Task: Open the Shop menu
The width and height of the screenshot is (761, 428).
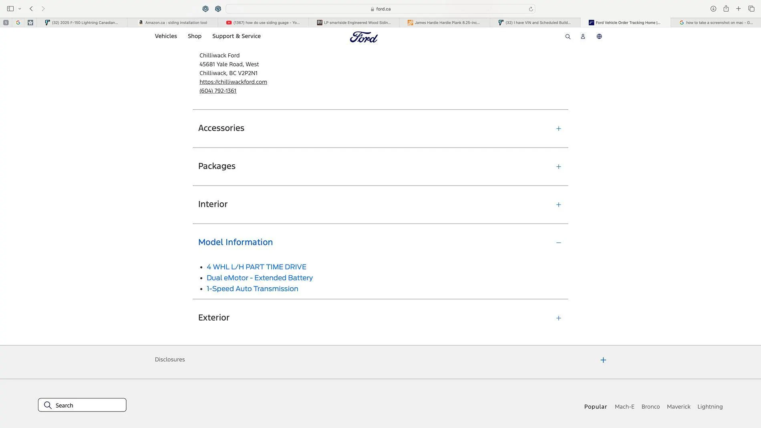Action: pos(195,36)
